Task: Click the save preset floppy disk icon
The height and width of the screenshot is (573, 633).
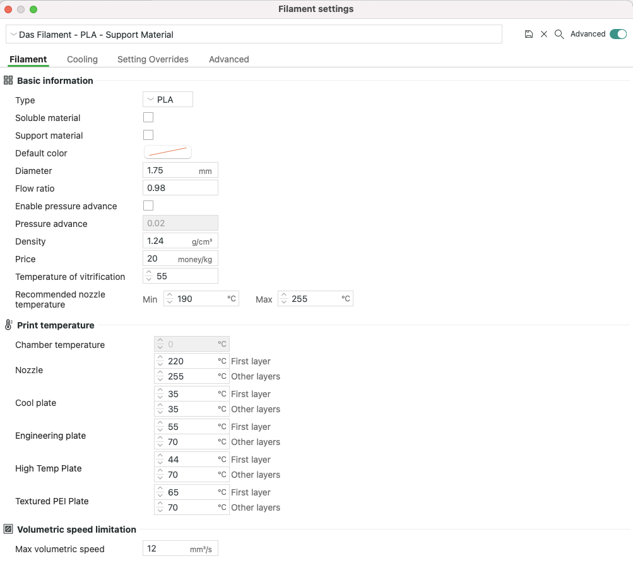Action: 529,34
